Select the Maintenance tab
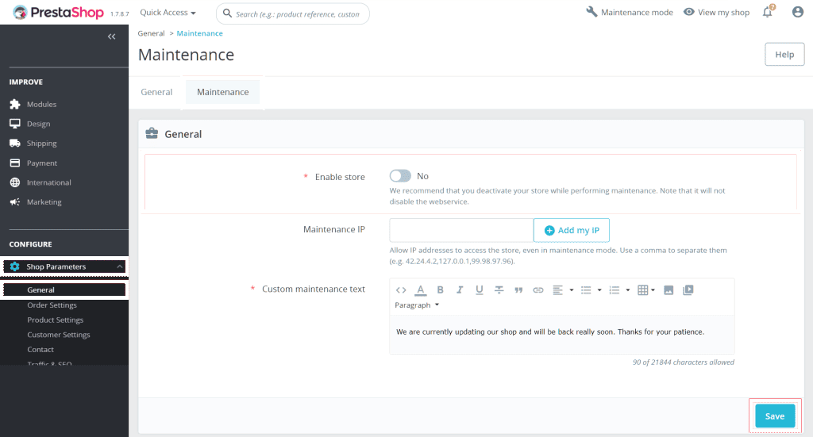 (x=223, y=92)
